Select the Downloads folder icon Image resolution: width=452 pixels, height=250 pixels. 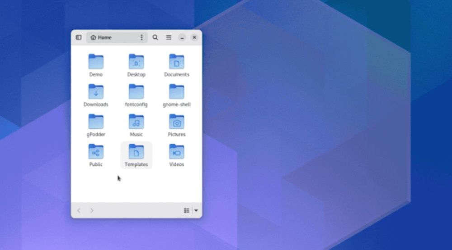(96, 92)
